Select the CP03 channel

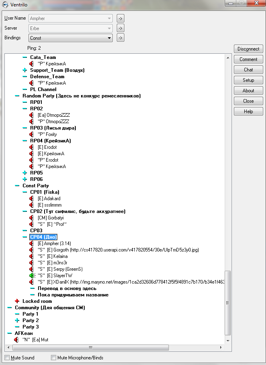[37, 231]
